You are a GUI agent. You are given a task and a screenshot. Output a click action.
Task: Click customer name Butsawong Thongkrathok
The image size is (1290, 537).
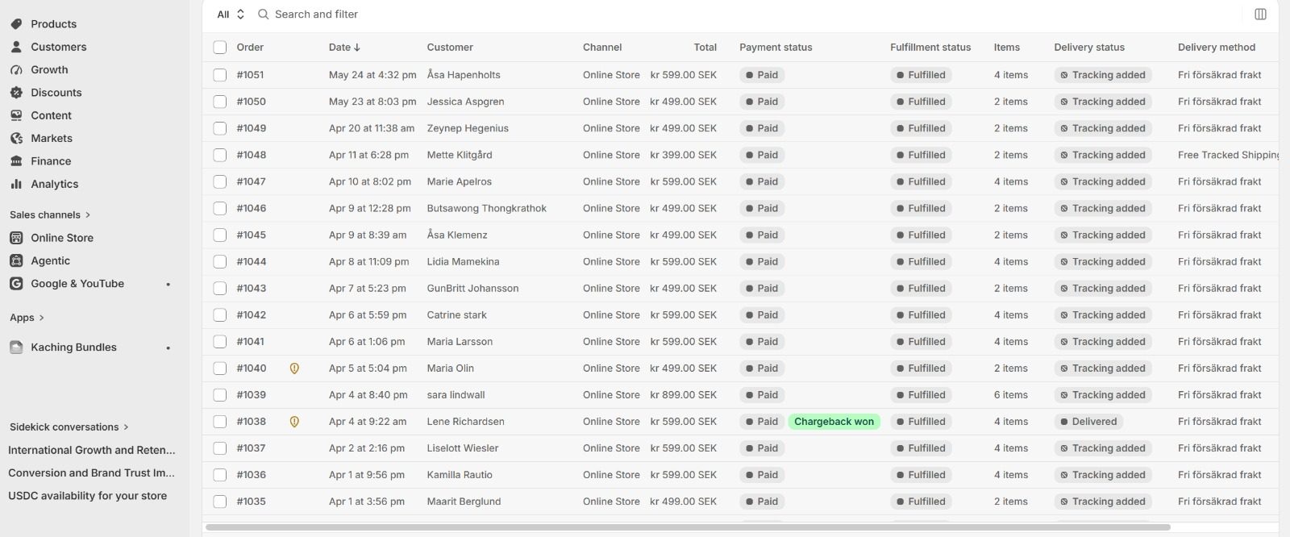point(486,208)
